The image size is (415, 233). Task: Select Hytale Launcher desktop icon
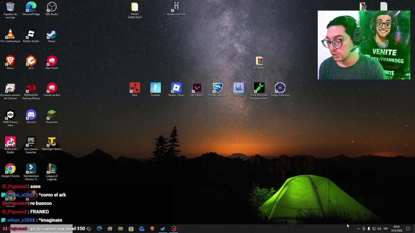click(176, 9)
